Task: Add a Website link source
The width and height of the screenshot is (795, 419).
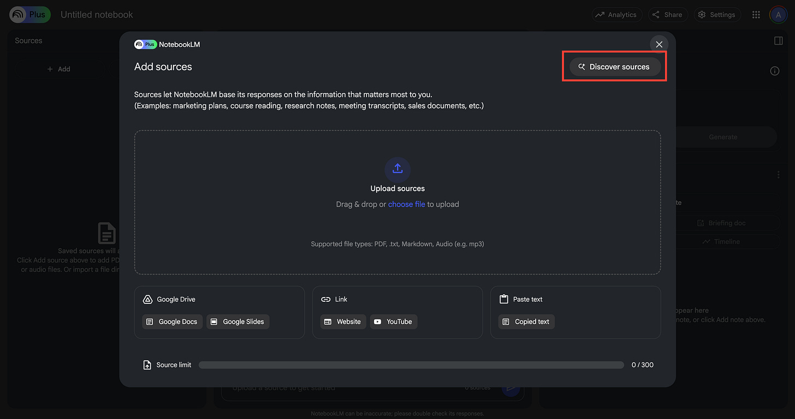Action: (343, 321)
